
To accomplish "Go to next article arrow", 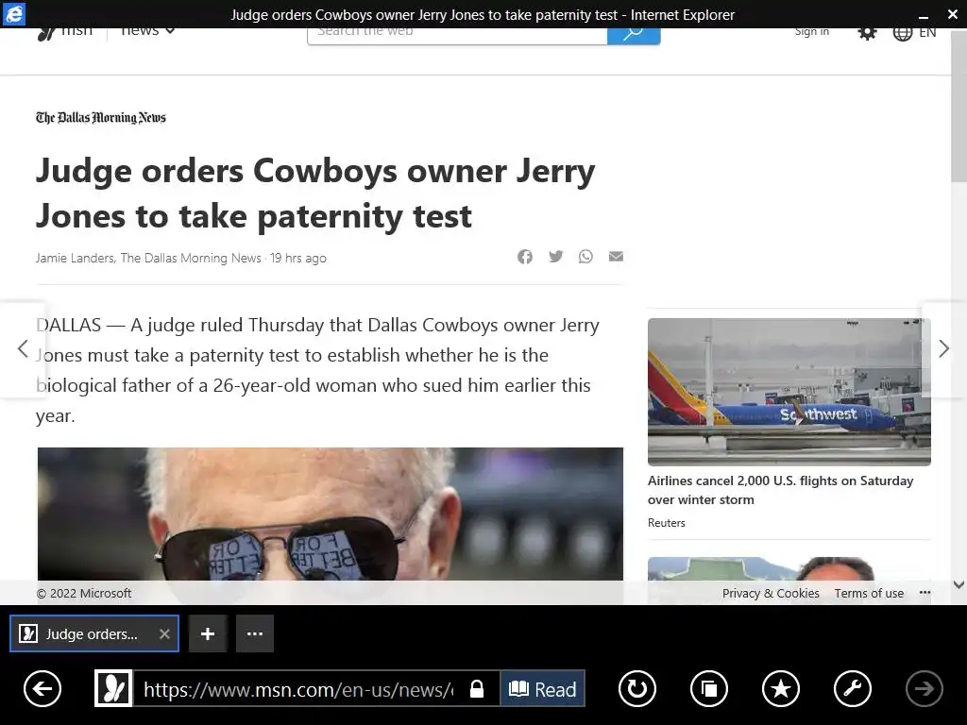I will [943, 349].
